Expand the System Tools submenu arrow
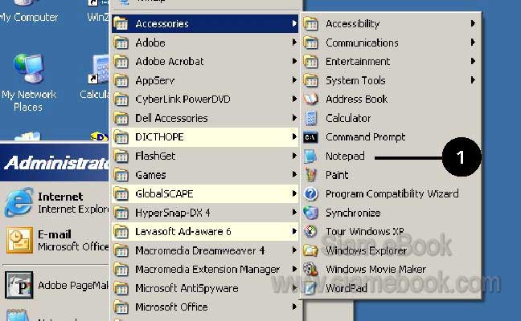Image resolution: width=521 pixels, height=321 pixels. pos(473,80)
